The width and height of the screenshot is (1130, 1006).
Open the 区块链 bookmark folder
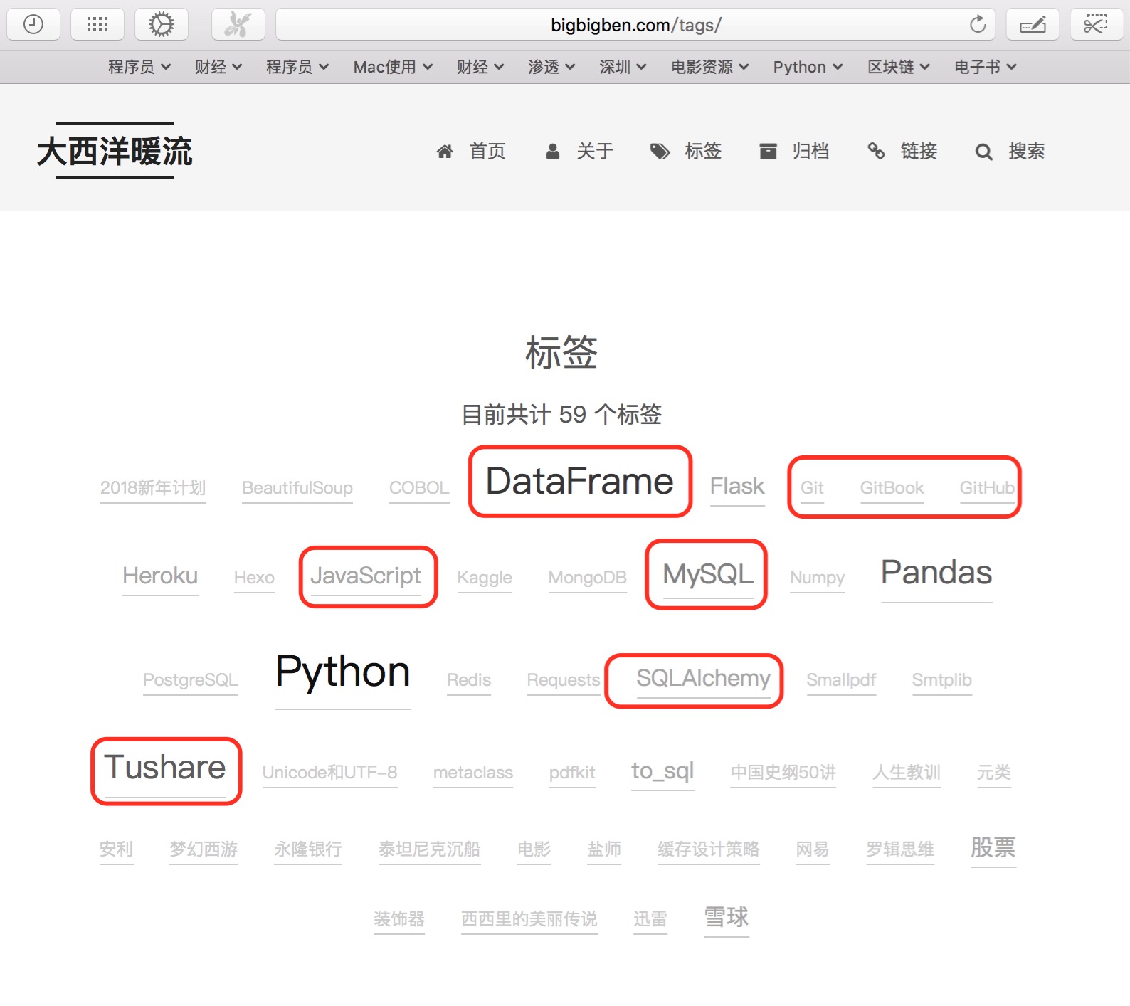pos(898,67)
